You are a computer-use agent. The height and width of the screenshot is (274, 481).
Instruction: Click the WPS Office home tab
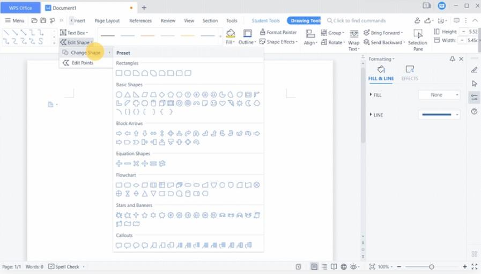point(20,8)
